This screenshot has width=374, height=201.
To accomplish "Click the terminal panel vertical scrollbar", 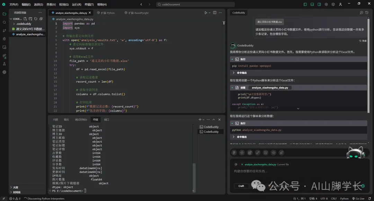I will [x=194, y=177].
